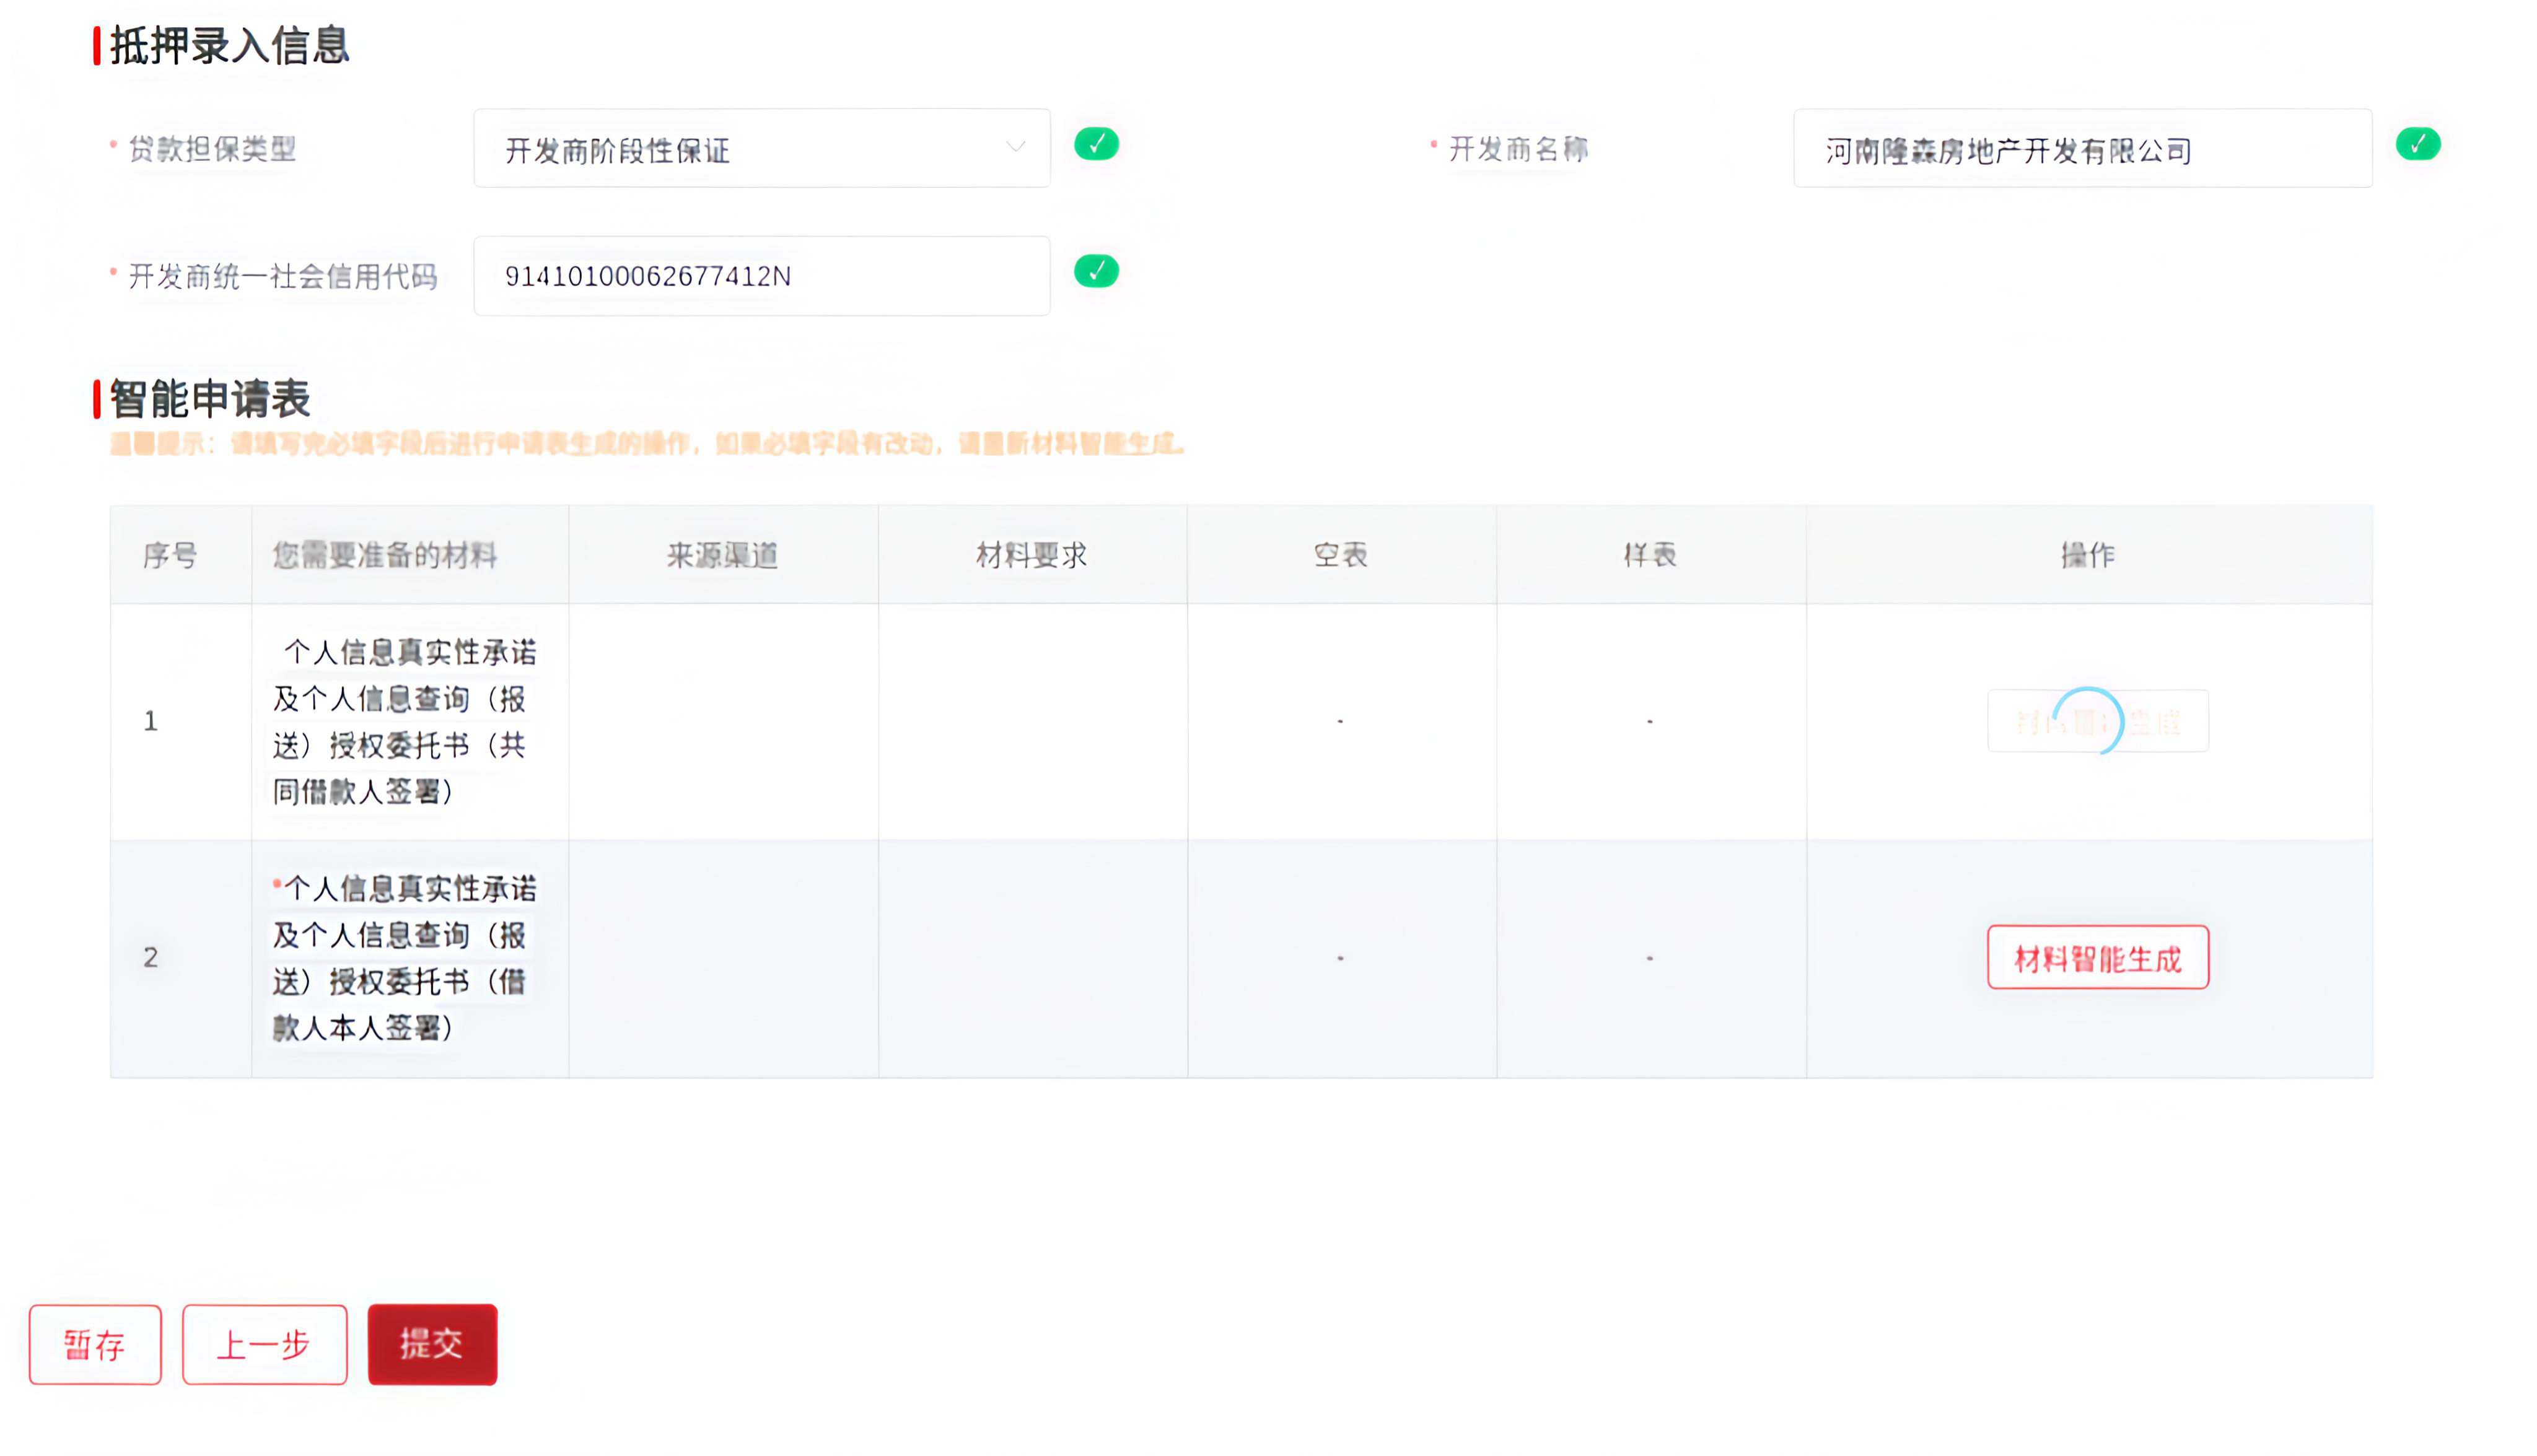
Task: Go back with 上一步 button
Action: (264, 1345)
